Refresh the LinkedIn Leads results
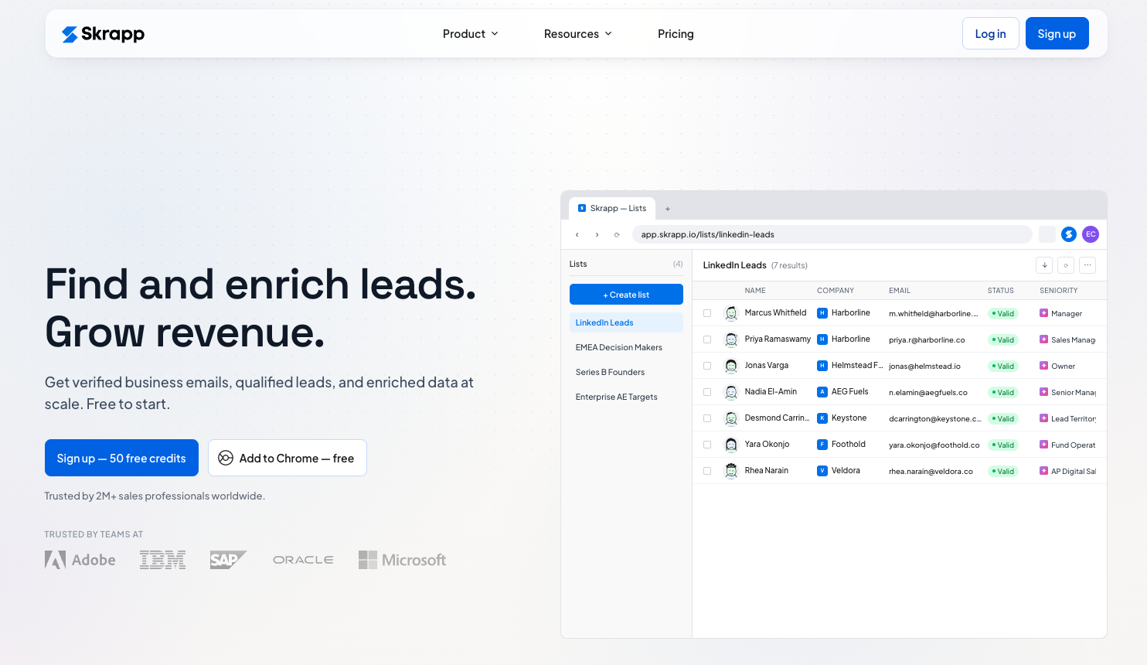 point(1066,265)
